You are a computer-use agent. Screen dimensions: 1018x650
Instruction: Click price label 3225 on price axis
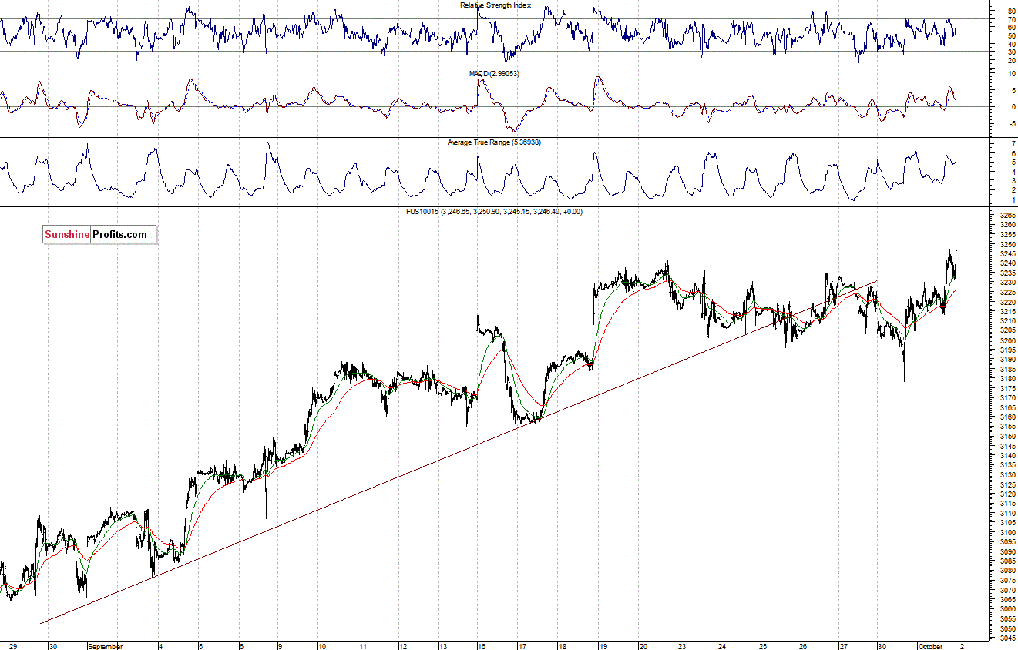pos(1006,292)
